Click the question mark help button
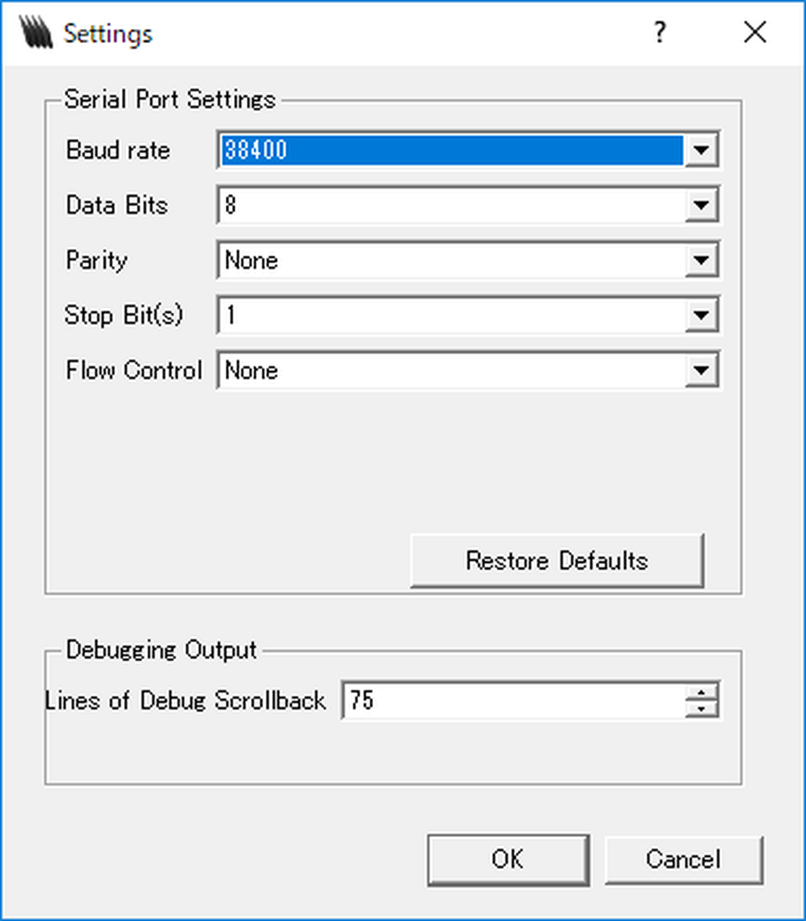Screen dimensions: 806x921 pos(659,32)
